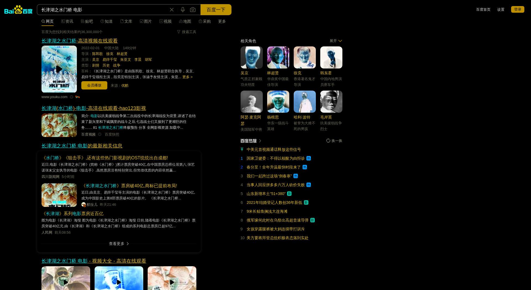Open 百度快照 cached page

click(112, 134)
